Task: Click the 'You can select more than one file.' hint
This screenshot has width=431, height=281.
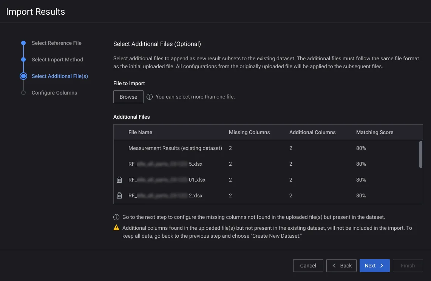Action: pyautogui.click(x=195, y=97)
